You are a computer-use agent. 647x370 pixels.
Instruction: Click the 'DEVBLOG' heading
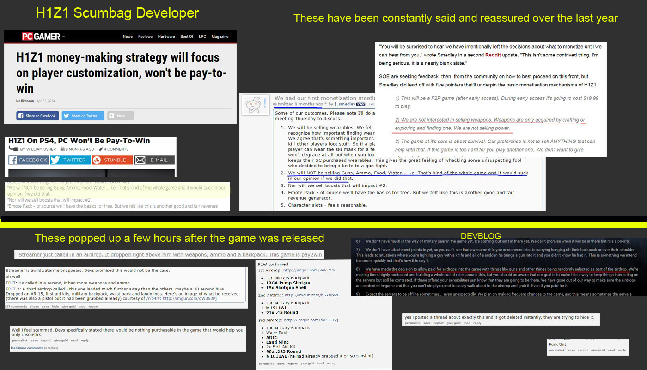(x=481, y=236)
